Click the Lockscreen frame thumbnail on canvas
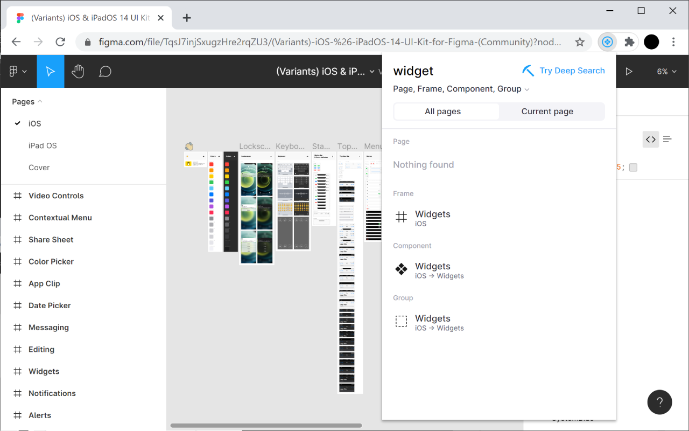 coord(257,208)
